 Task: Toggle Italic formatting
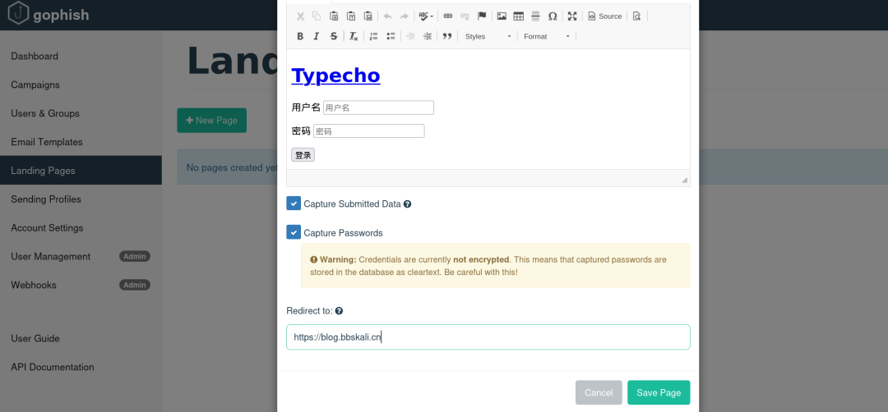pos(317,36)
